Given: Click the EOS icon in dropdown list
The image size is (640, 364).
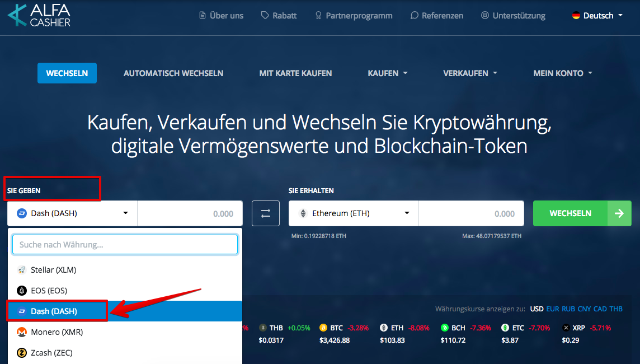Looking at the screenshot, I should click(22, 291).
